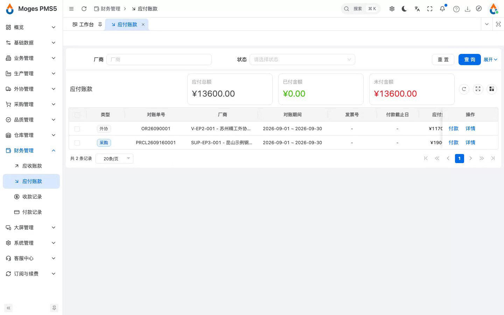Check the row OR26090001 checkbox

77,129
